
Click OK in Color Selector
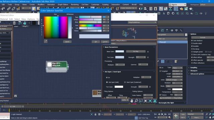(96, 42)
